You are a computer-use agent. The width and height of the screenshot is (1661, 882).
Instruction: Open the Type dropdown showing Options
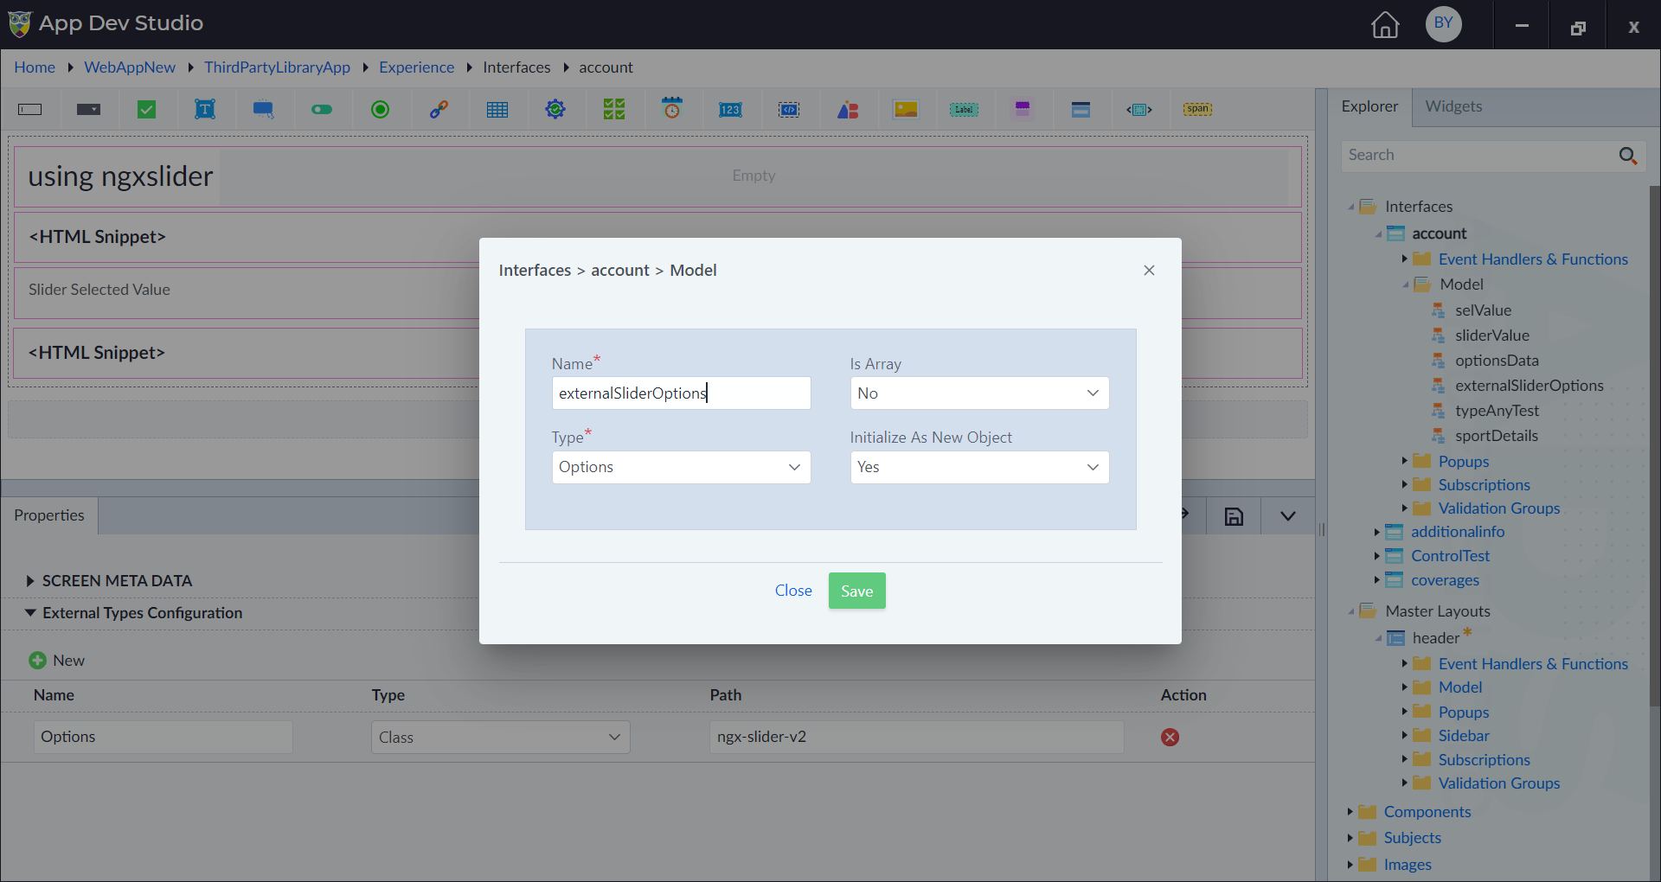coord(681,468)
